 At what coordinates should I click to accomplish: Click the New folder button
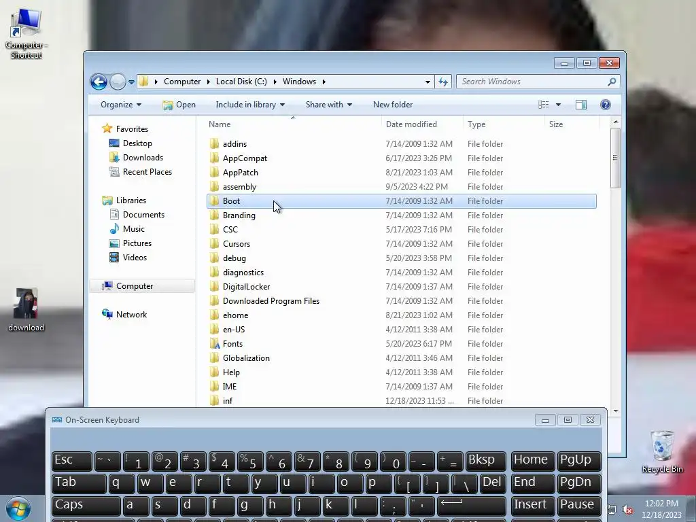393,105
